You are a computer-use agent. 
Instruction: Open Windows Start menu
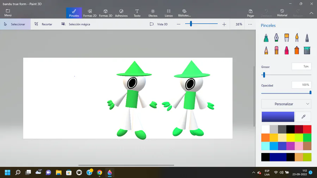(x=7, y=173)
